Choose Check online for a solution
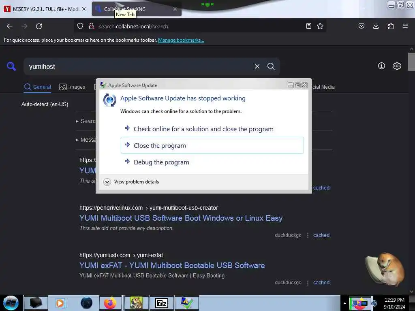This screenshot has width=415, height=311. point(212,129)
